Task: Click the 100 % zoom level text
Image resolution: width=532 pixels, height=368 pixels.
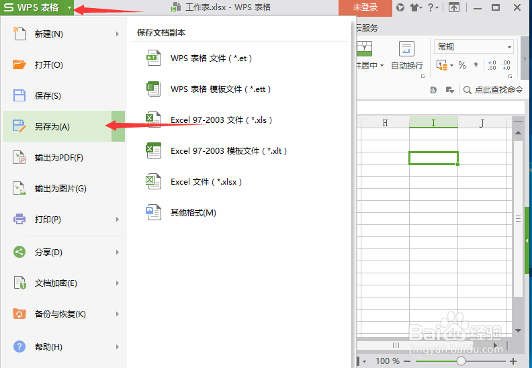Action: 388,361
